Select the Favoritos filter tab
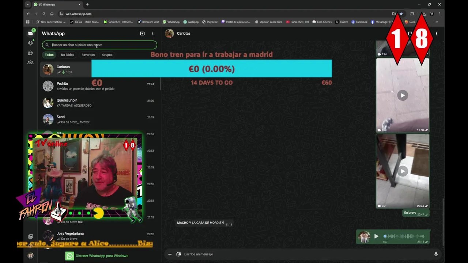 88,55
